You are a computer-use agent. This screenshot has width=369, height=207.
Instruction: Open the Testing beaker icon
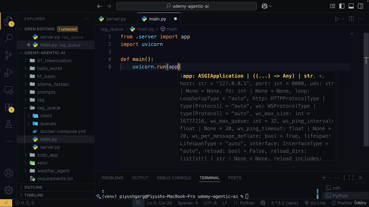pyautogui.click(x=9, y=124)
